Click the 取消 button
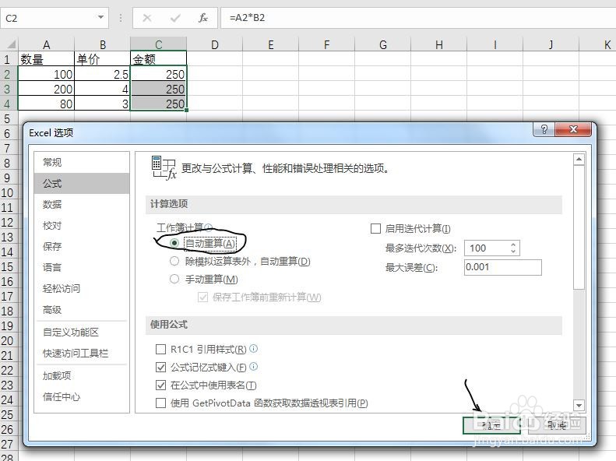 556,425
